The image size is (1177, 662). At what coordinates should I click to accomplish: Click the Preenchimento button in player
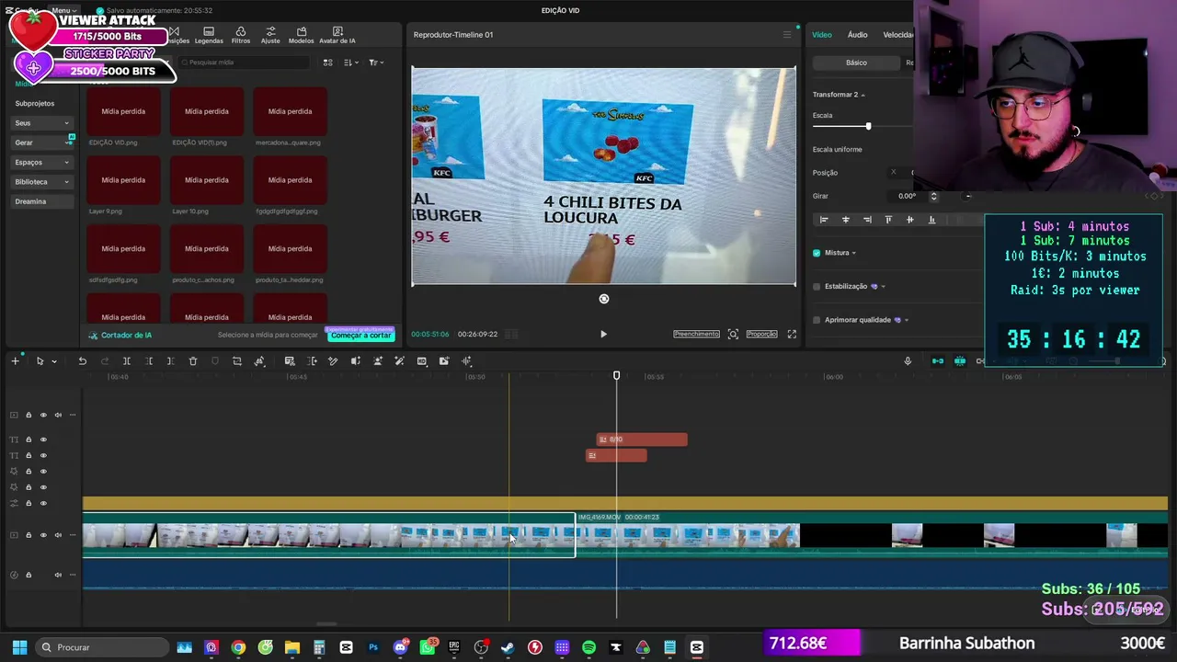pyautogui.click(x=696, y=334)
